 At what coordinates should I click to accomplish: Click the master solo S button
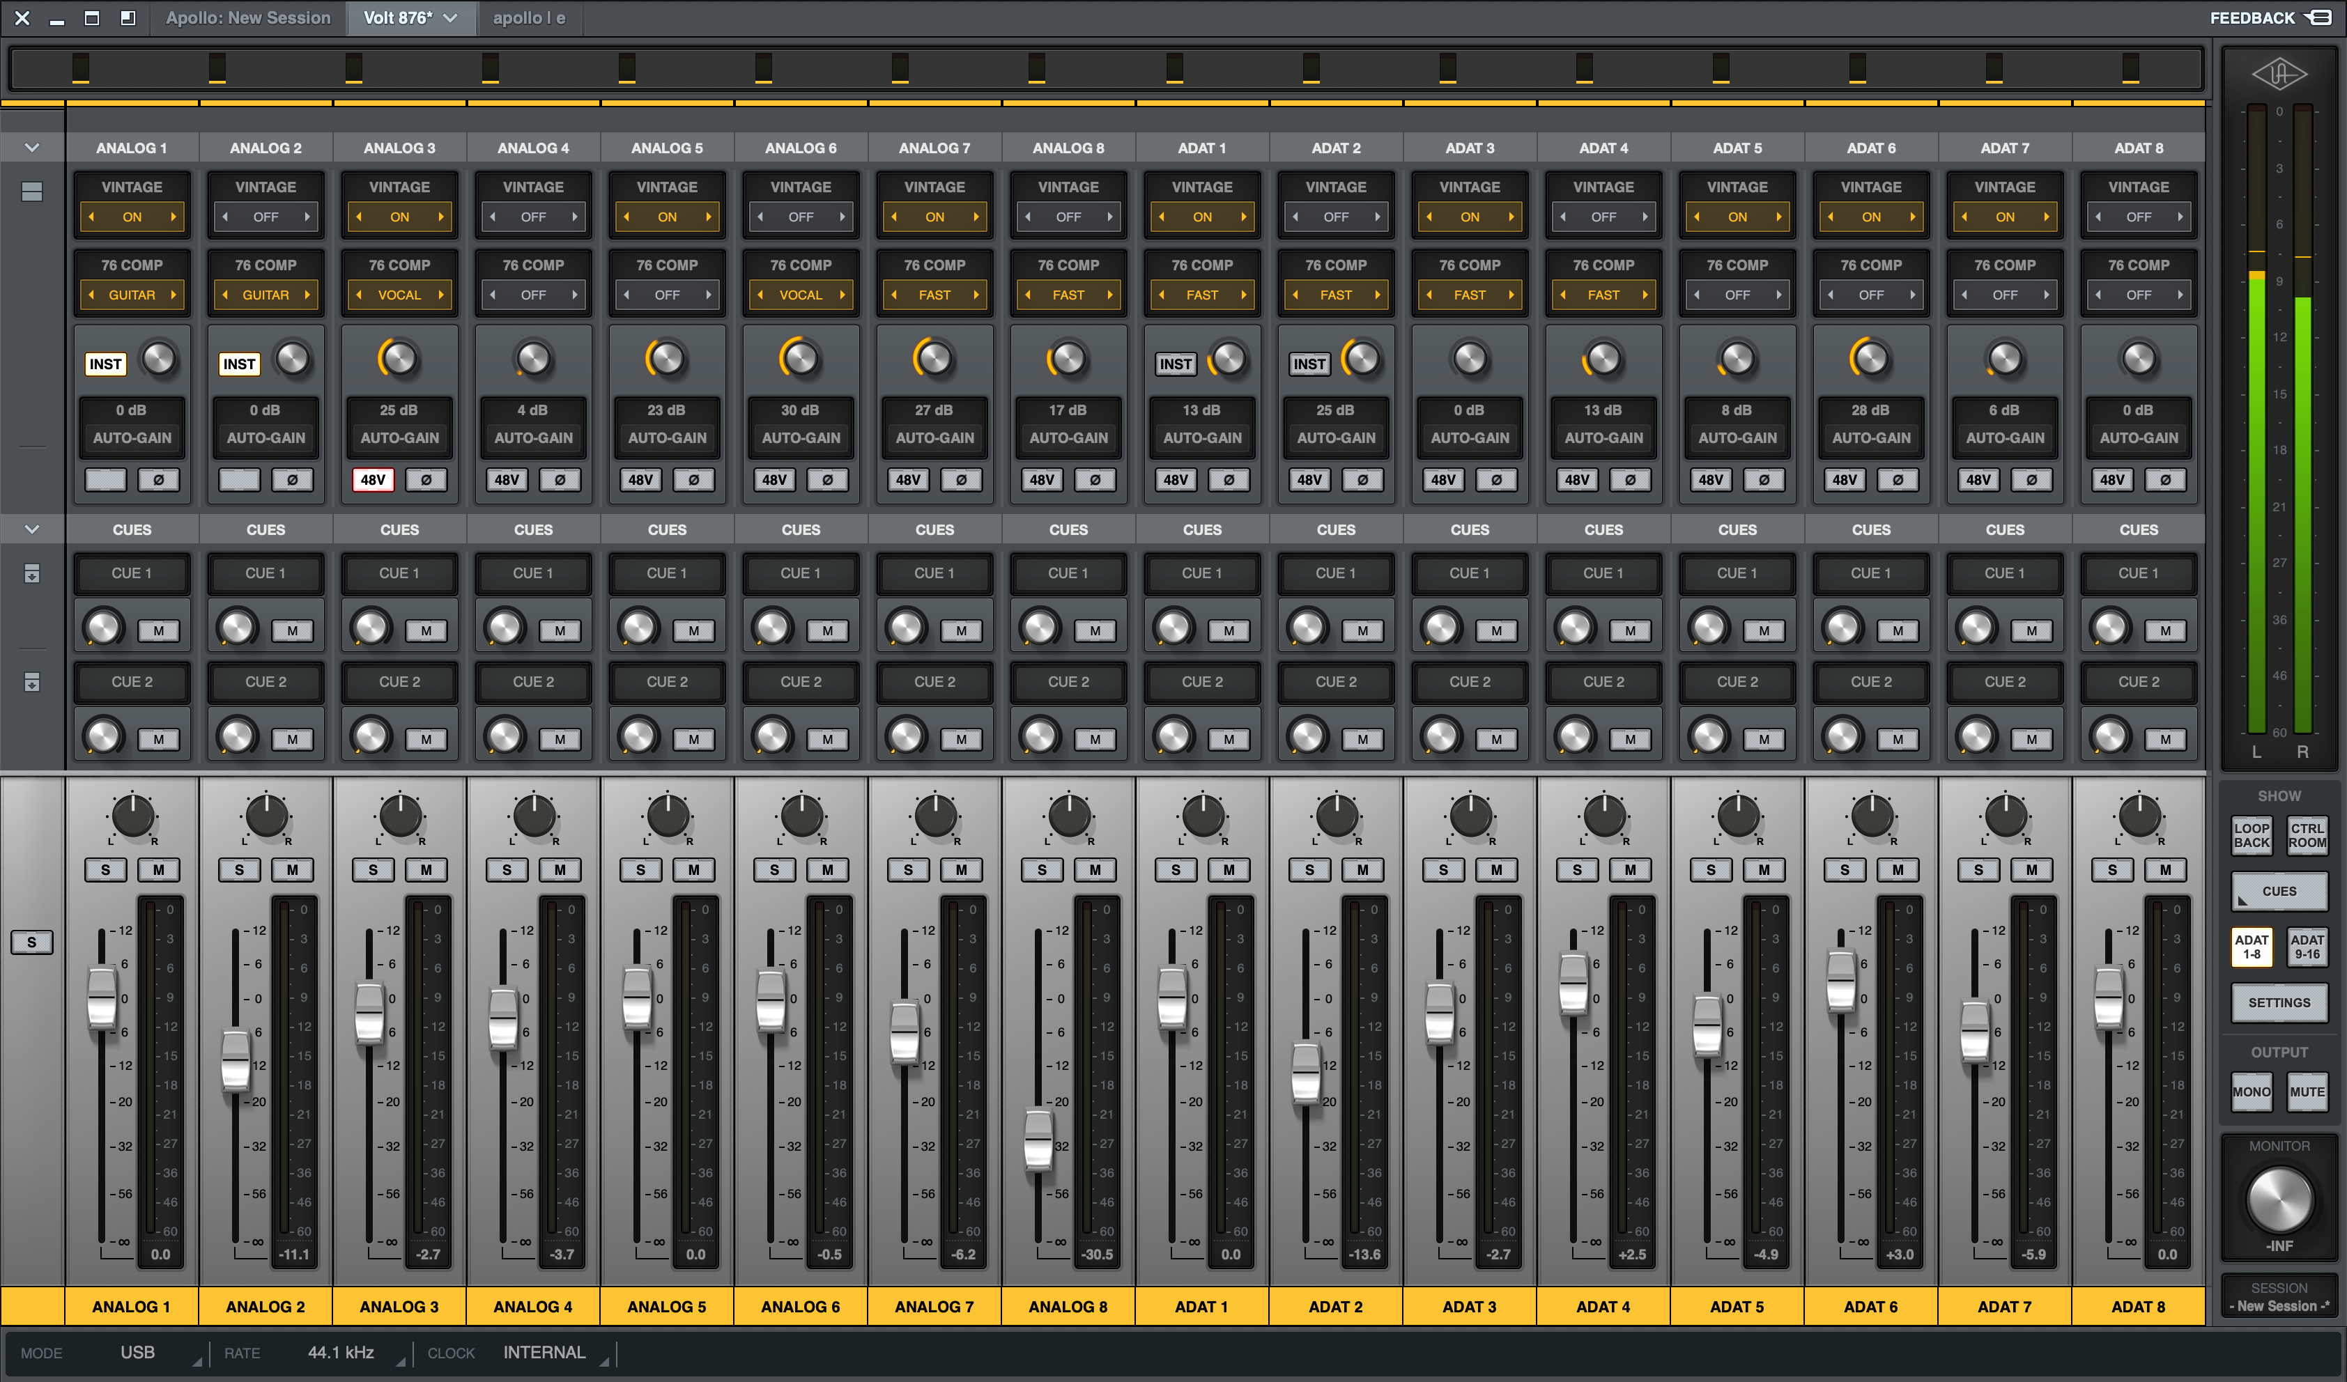click(x=31, y=942)
